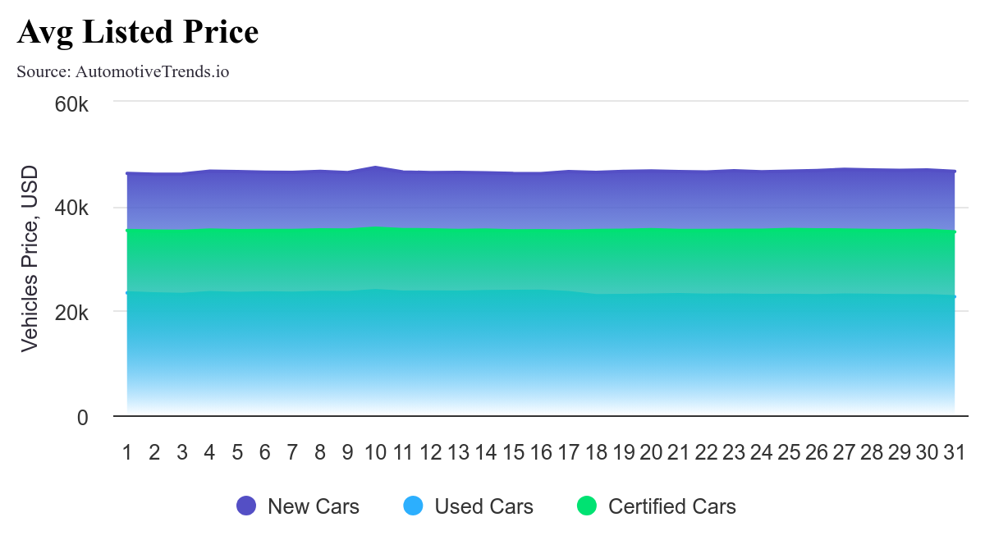Screen dimensions: 985x554
Task: Toggle the New Cars series label
Action: pos(313,506)
